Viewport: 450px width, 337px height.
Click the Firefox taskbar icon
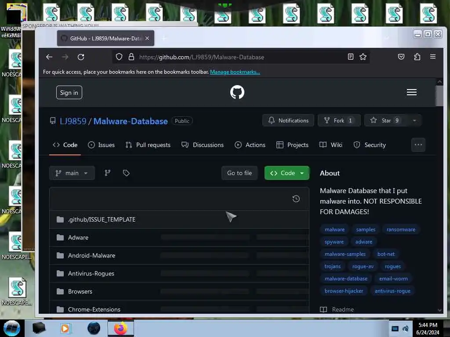[121, 328]
